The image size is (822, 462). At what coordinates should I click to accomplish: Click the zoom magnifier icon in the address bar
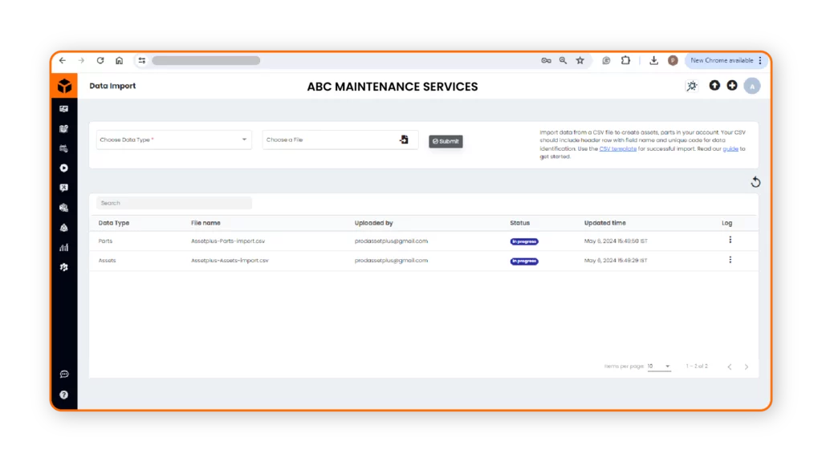tap(563, 60)
